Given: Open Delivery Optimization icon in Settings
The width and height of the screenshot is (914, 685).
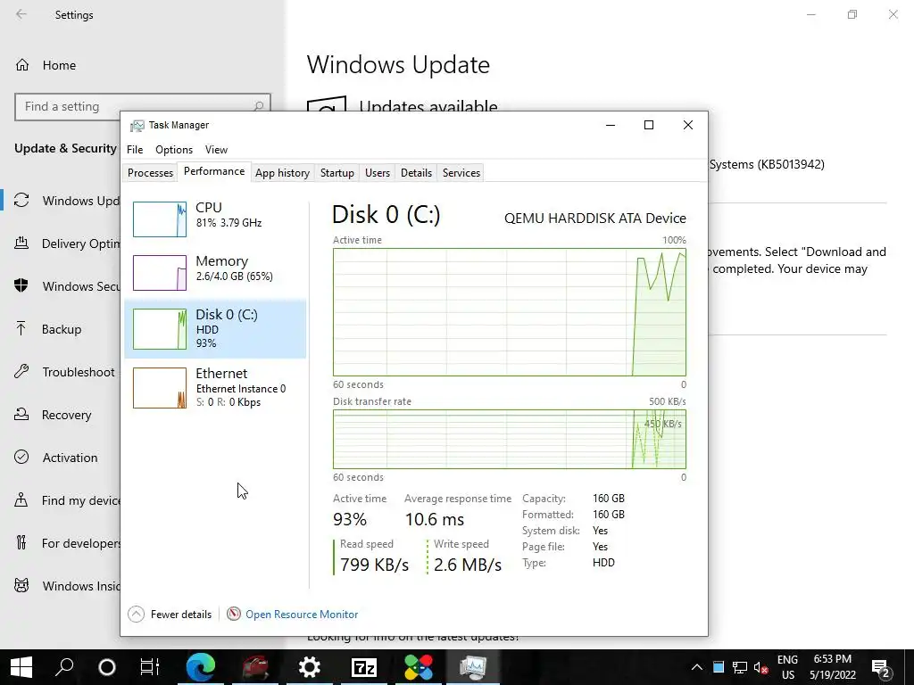Looking at the screenshot, I should 21,243.
